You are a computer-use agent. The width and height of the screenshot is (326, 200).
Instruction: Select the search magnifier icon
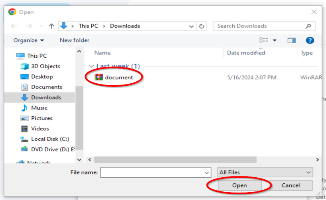click(x=308, y=26)
